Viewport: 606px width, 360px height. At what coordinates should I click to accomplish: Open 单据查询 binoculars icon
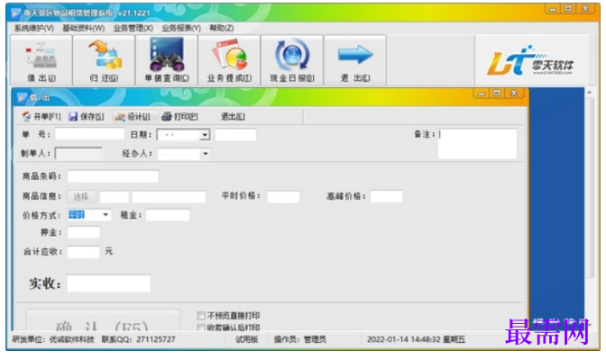167,60
